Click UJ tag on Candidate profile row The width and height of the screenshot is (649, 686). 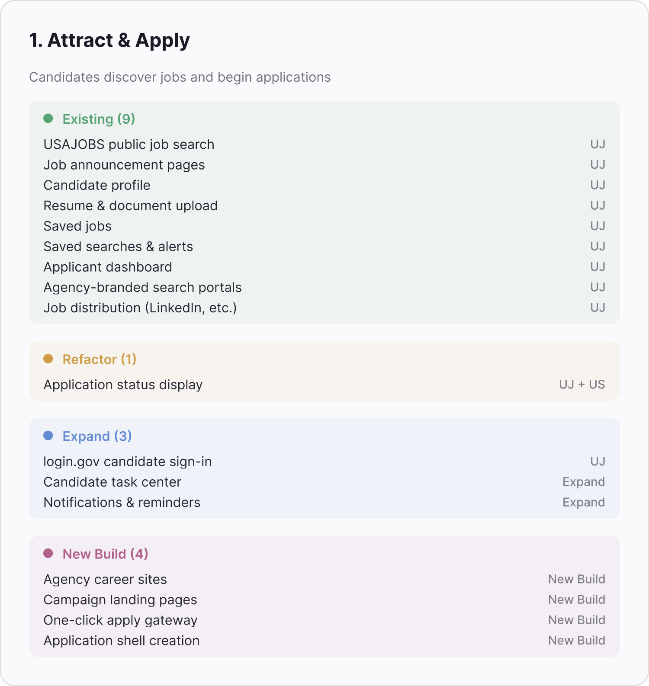tap(598, 185)
